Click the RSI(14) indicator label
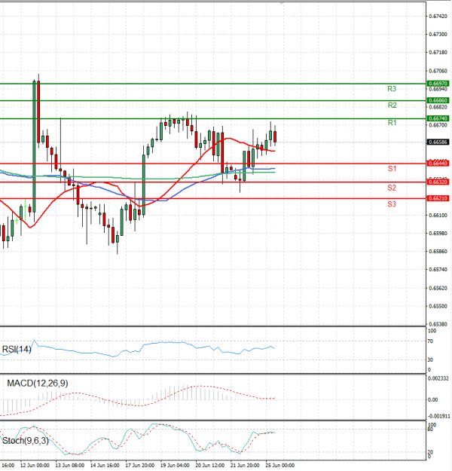This screenshot has height=471, width=452. point(17,350)
